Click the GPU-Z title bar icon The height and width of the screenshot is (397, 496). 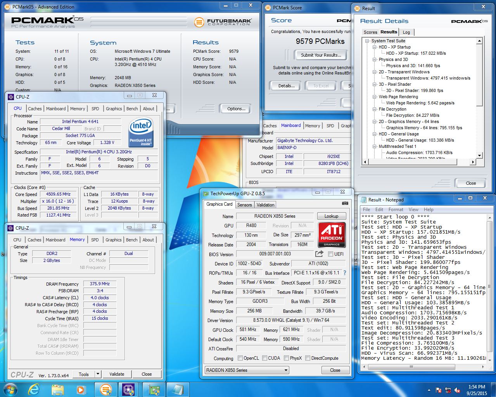point(206,193)
